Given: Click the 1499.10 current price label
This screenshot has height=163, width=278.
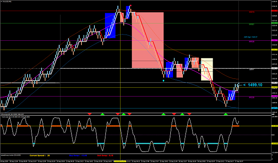Looking at the screenshot, I should click(255, 85).
